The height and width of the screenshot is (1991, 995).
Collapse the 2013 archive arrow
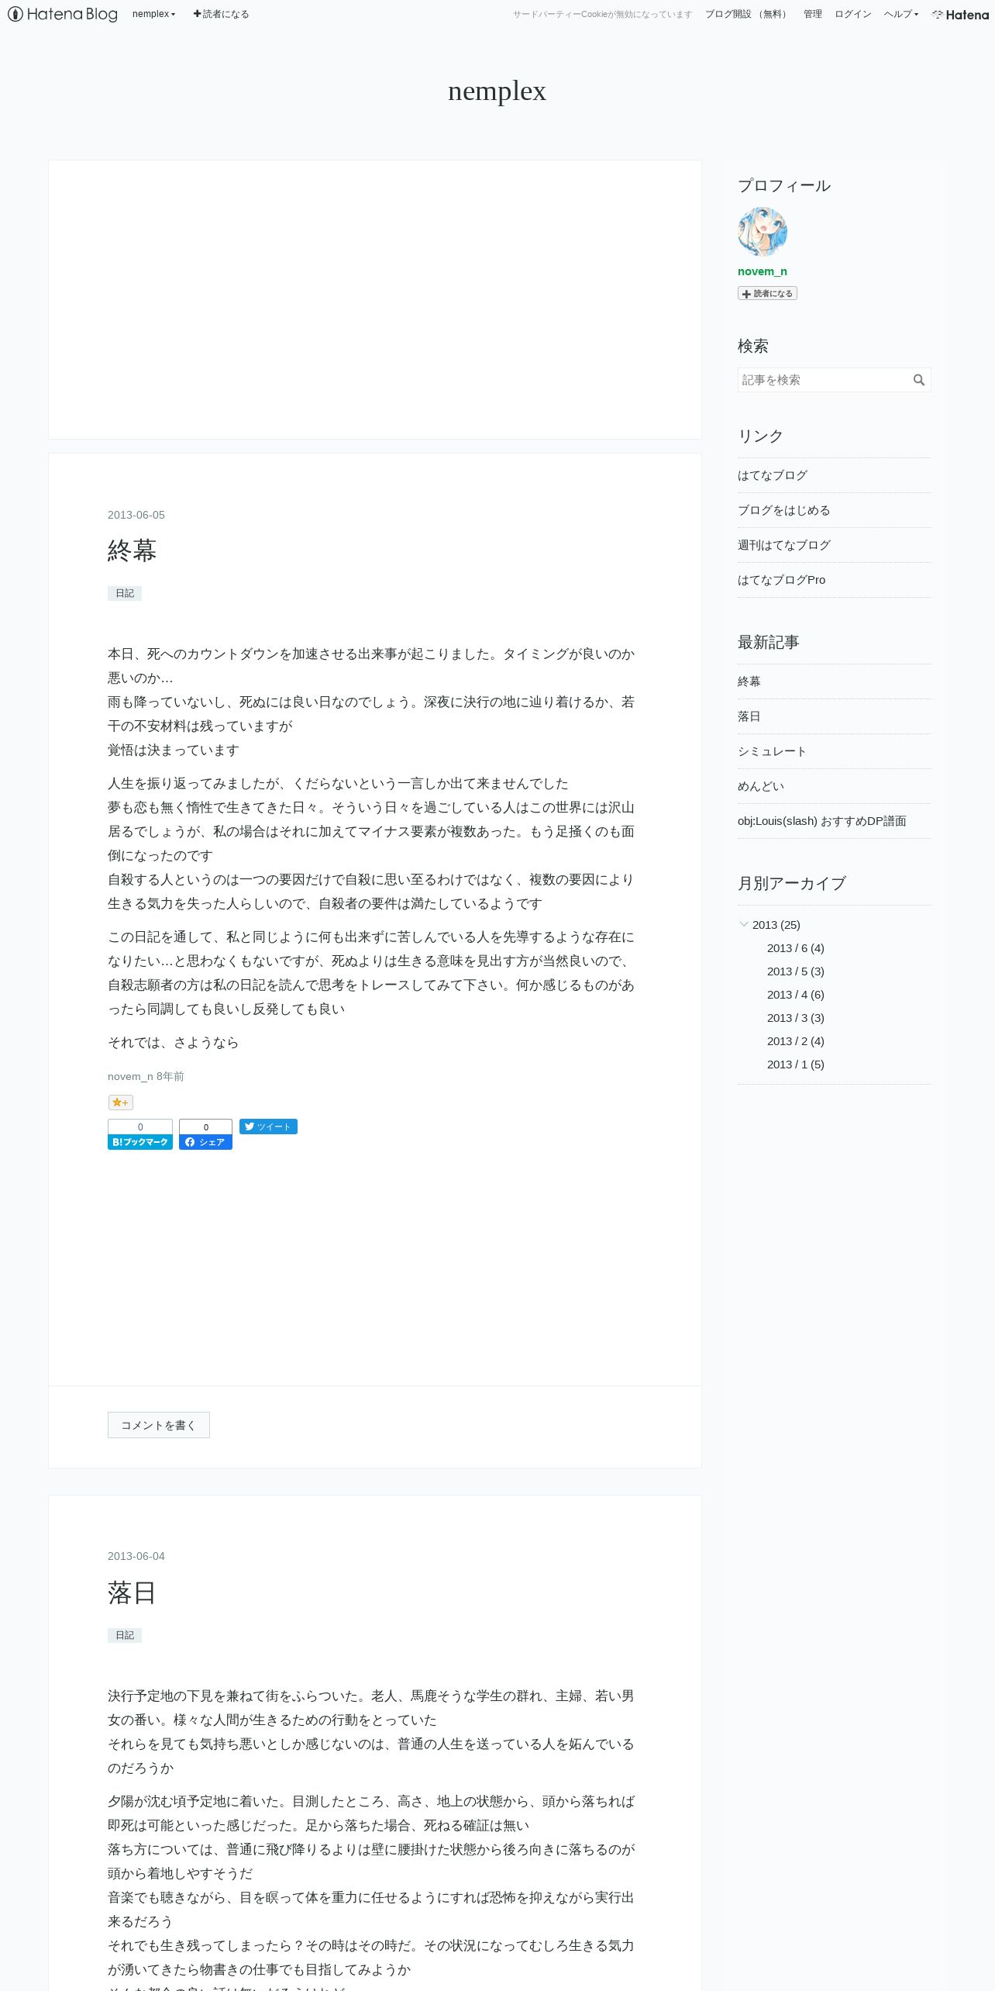[744, 924]
